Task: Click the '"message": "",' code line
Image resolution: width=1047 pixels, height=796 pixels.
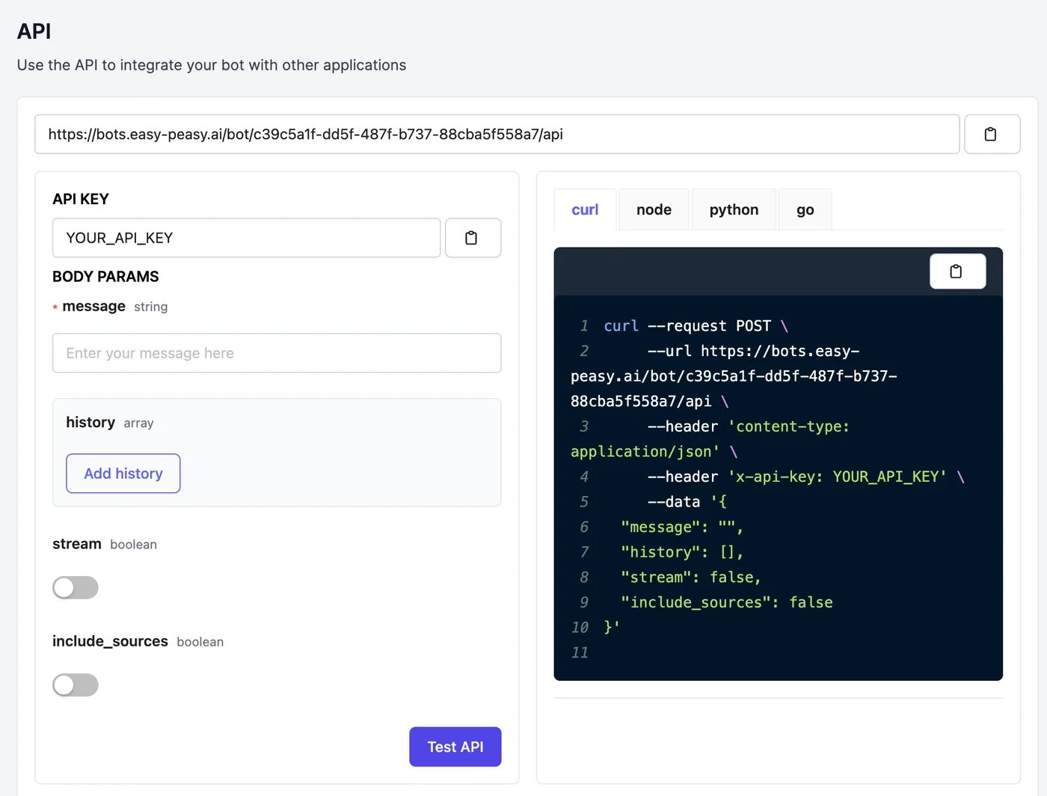Action: [x=682, y=527]
